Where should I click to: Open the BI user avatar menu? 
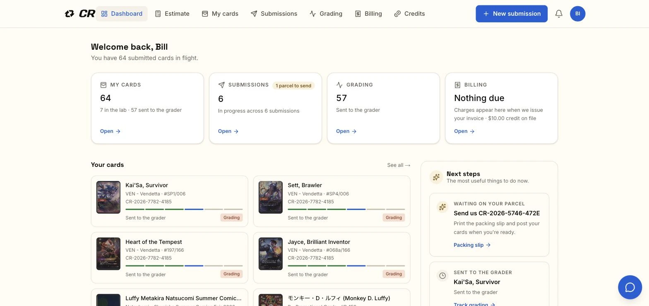tap(577, 14)
